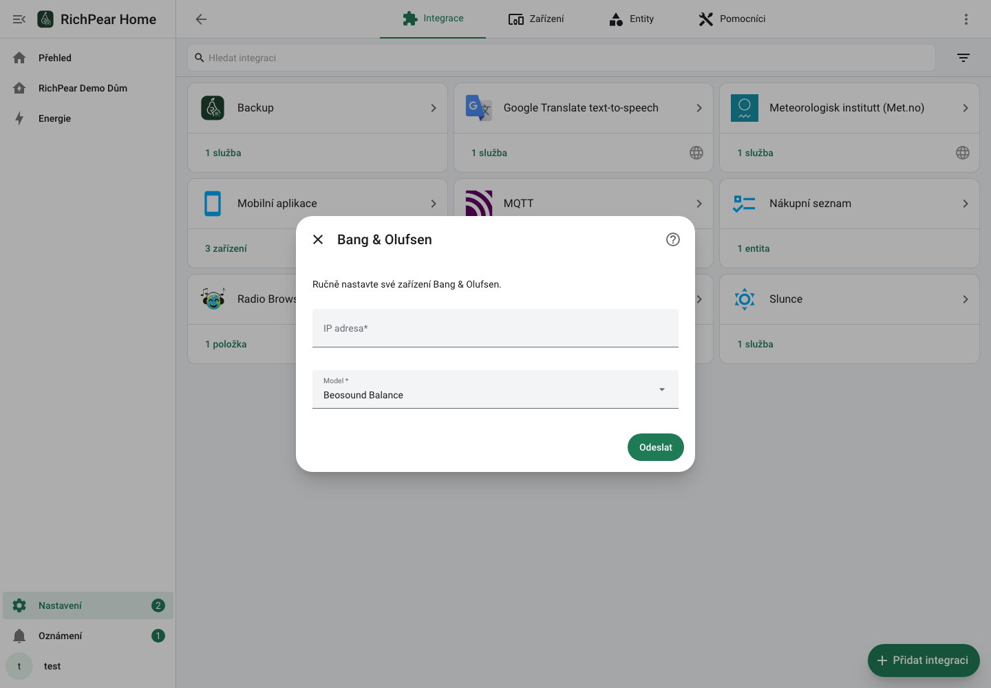Click the Energie lightning icon
This screenshot has height=688, width=991.
click(x=19, y=118)
